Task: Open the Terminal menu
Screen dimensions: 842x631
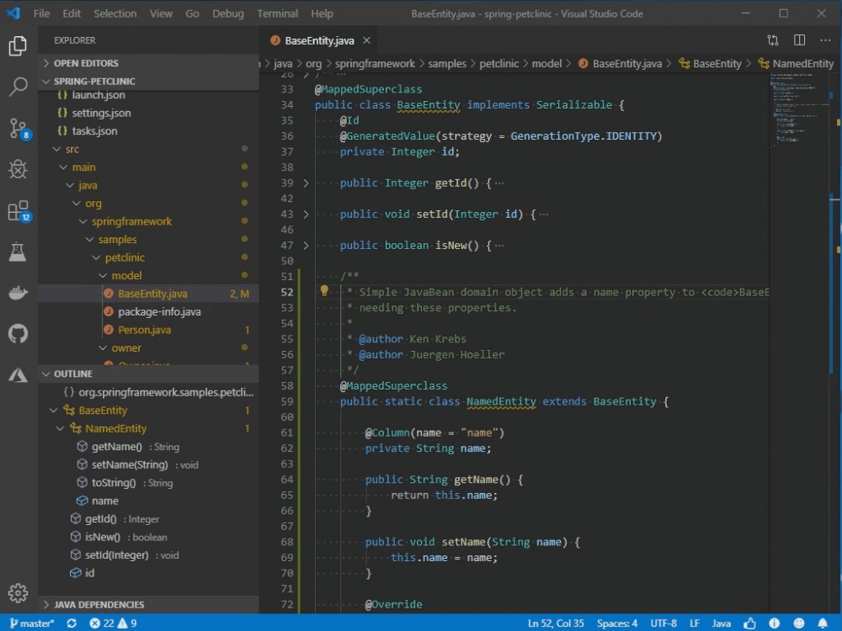Action: click(277, 13)
